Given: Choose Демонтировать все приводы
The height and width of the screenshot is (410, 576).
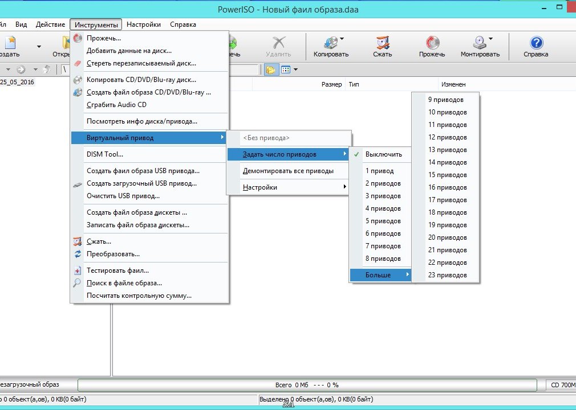Looking at the screenshot, I should click(288, 171).
